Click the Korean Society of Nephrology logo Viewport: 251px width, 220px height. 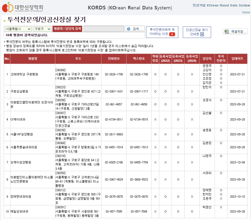pos(23,7)
